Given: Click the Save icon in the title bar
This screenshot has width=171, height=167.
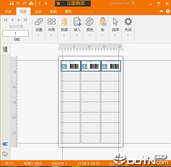Looking at the screenshot, I should coord(12,3).
